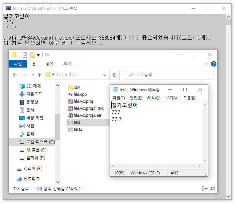The width and height of the screenshot is (235, 204).
Task: Click Notepad horizontal scrollbar right arrow
Action: click(199, 166)
